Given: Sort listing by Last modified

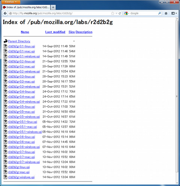Looking at the screenshot, I should (55, 32).
